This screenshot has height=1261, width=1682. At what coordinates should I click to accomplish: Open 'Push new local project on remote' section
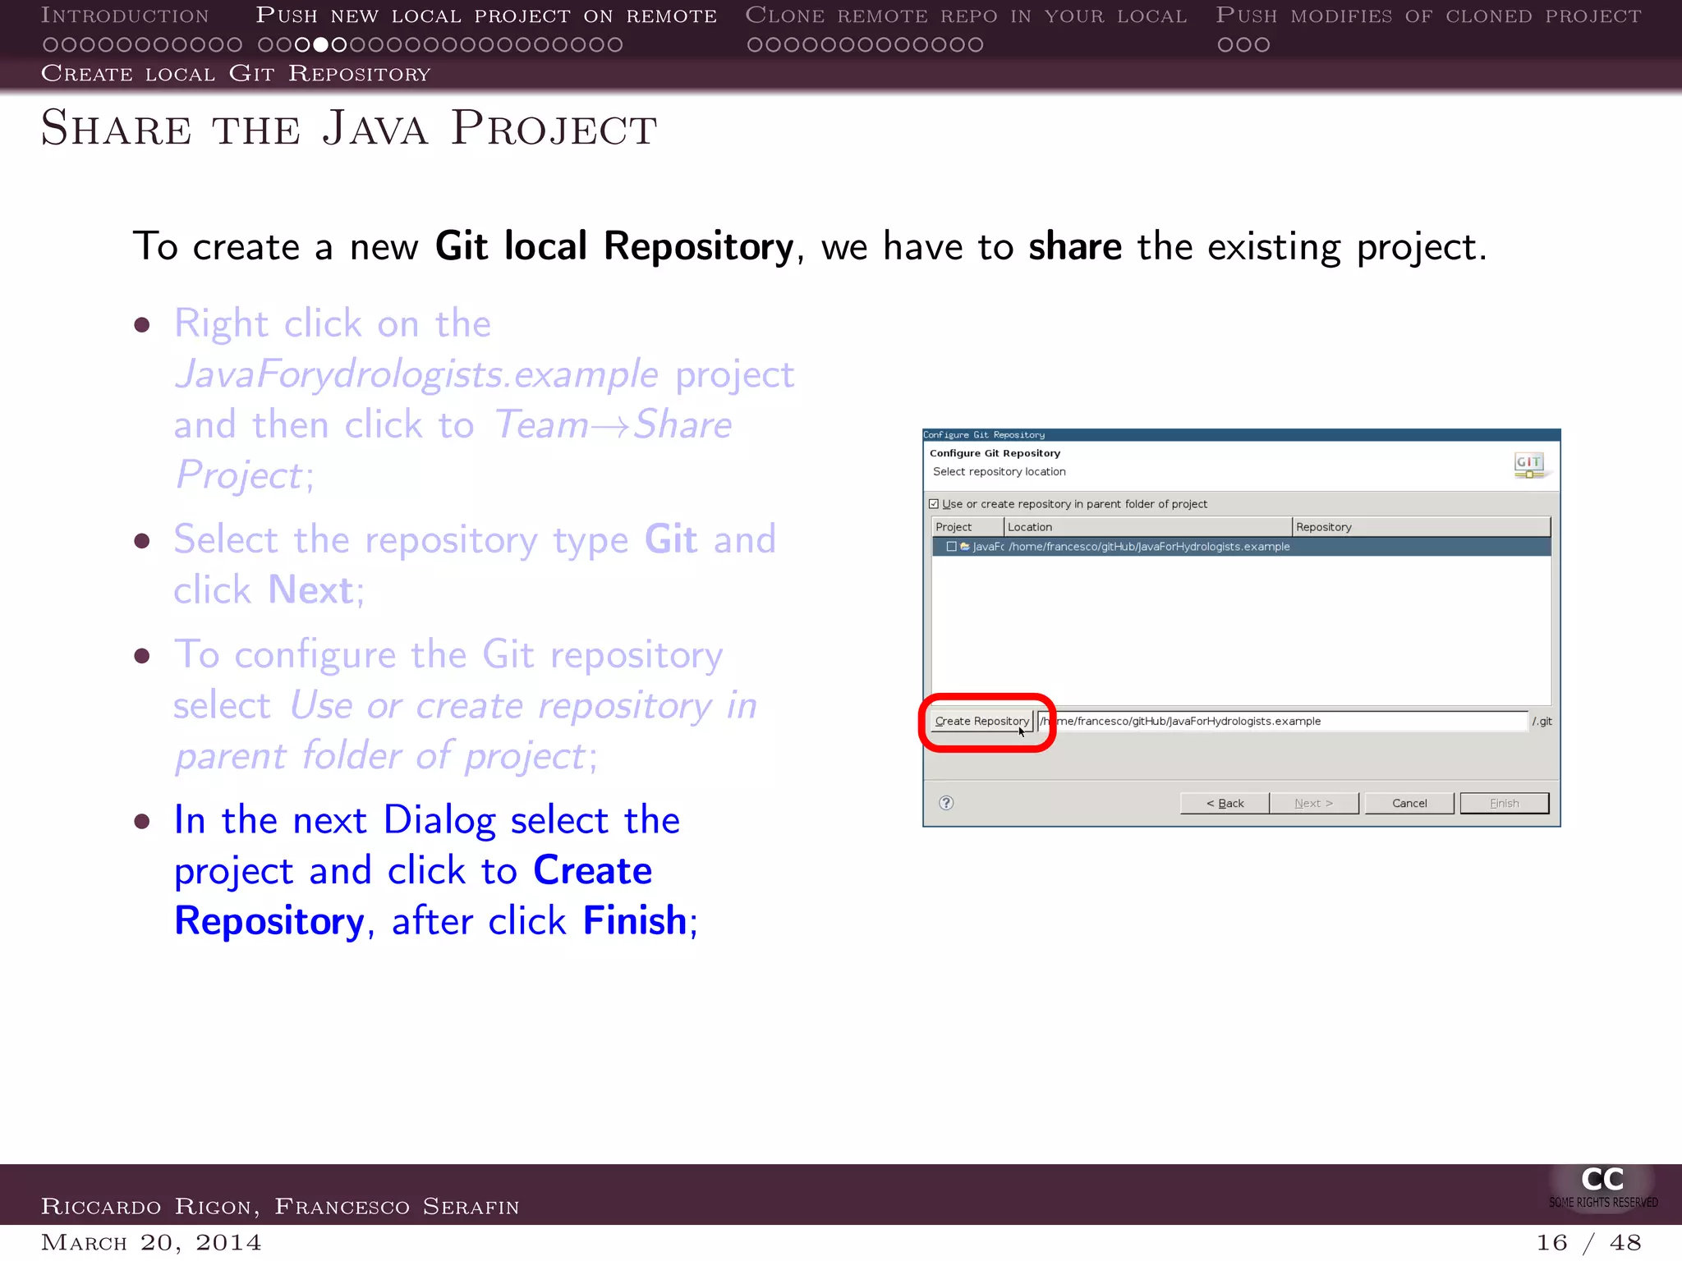coord(486,16)
